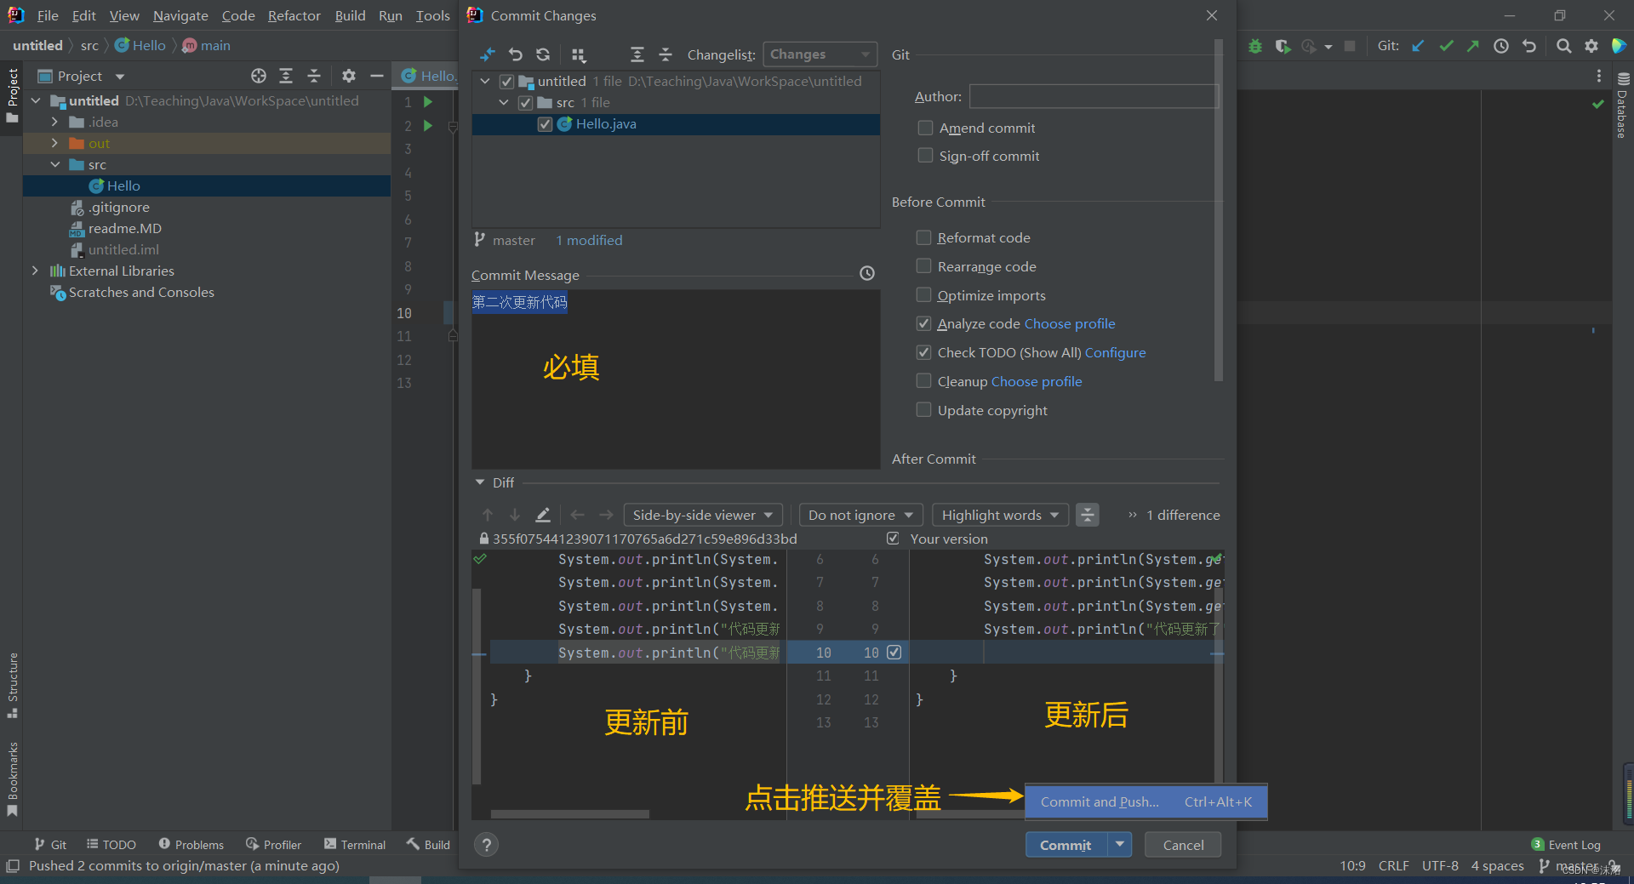Open commit message history clock icon

pos(867,273)
